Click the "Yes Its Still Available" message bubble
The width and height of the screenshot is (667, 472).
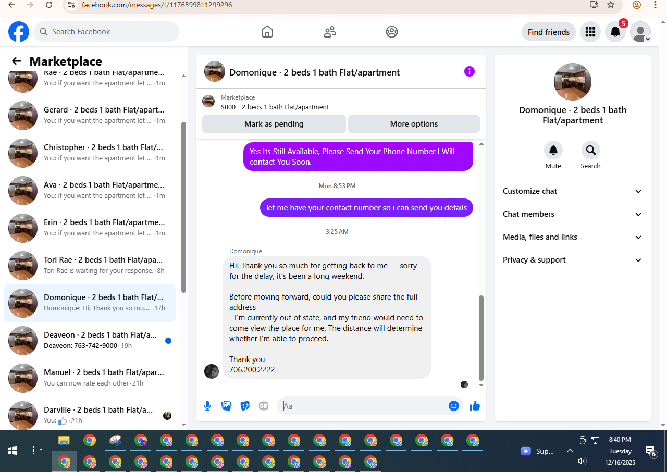click(358, 156)
